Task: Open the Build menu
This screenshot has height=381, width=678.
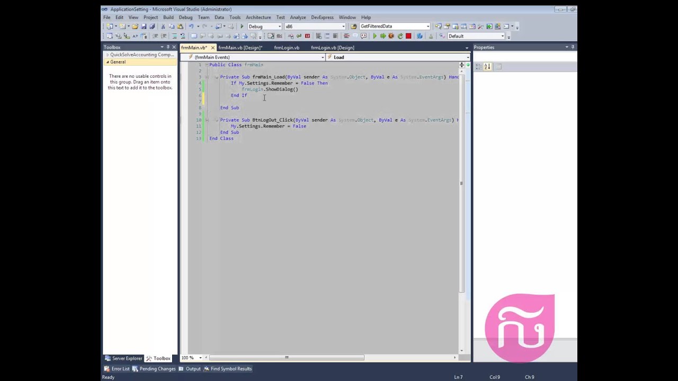Action: [168, 17]
